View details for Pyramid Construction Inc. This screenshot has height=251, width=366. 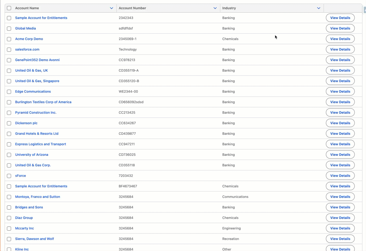340,113
